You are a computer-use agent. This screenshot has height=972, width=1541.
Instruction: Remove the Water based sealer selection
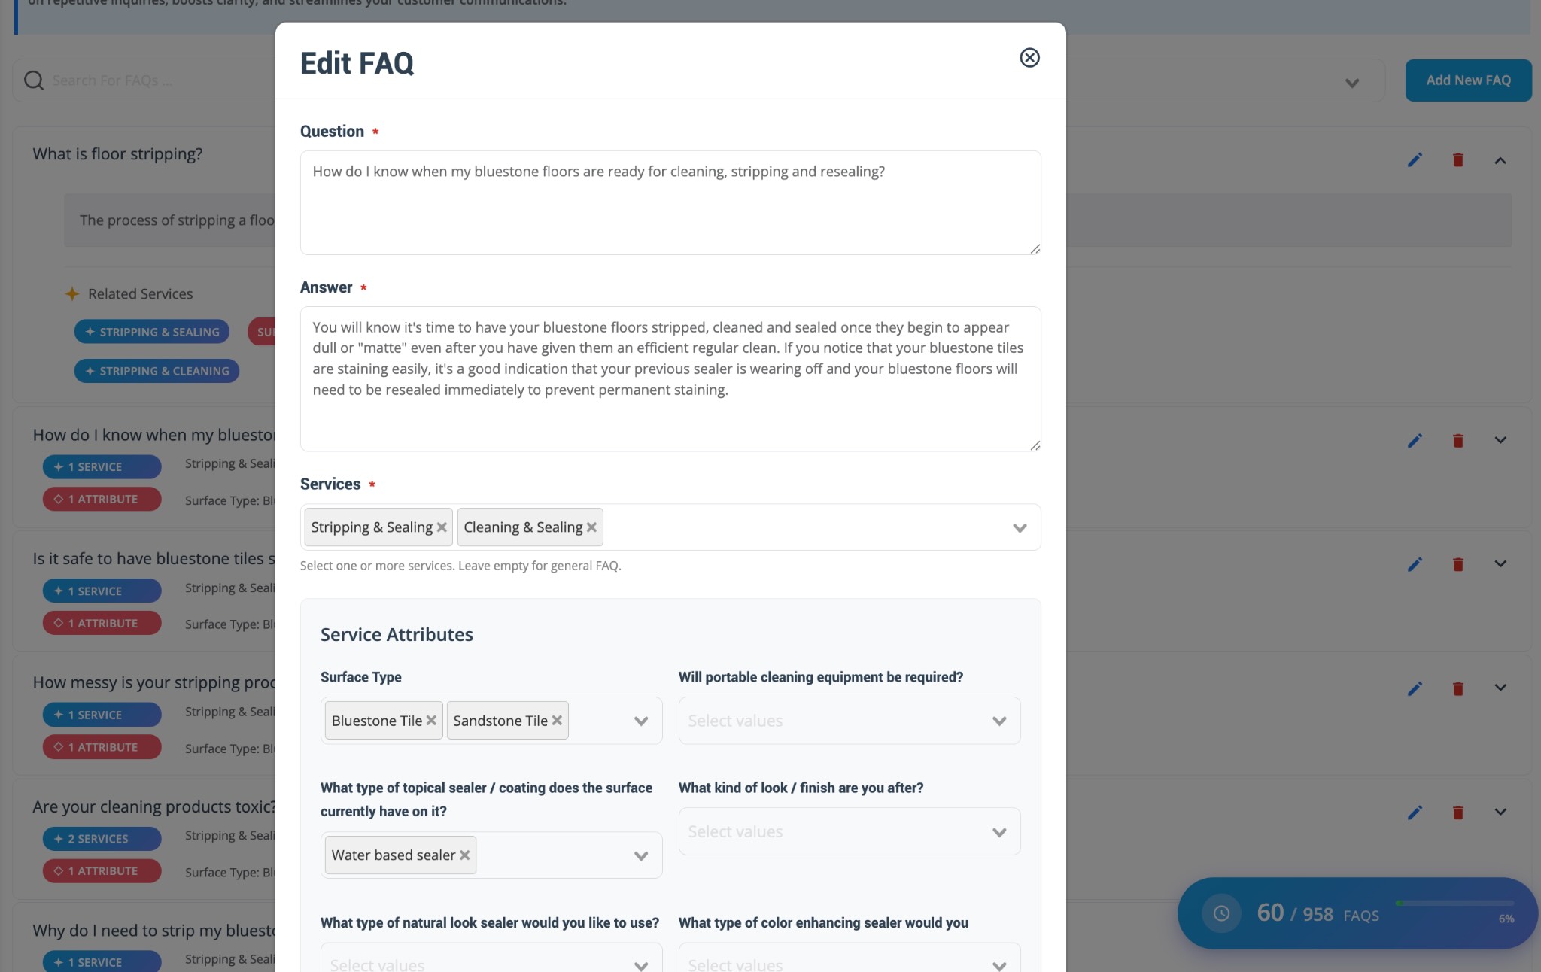[x=464, y=855]
